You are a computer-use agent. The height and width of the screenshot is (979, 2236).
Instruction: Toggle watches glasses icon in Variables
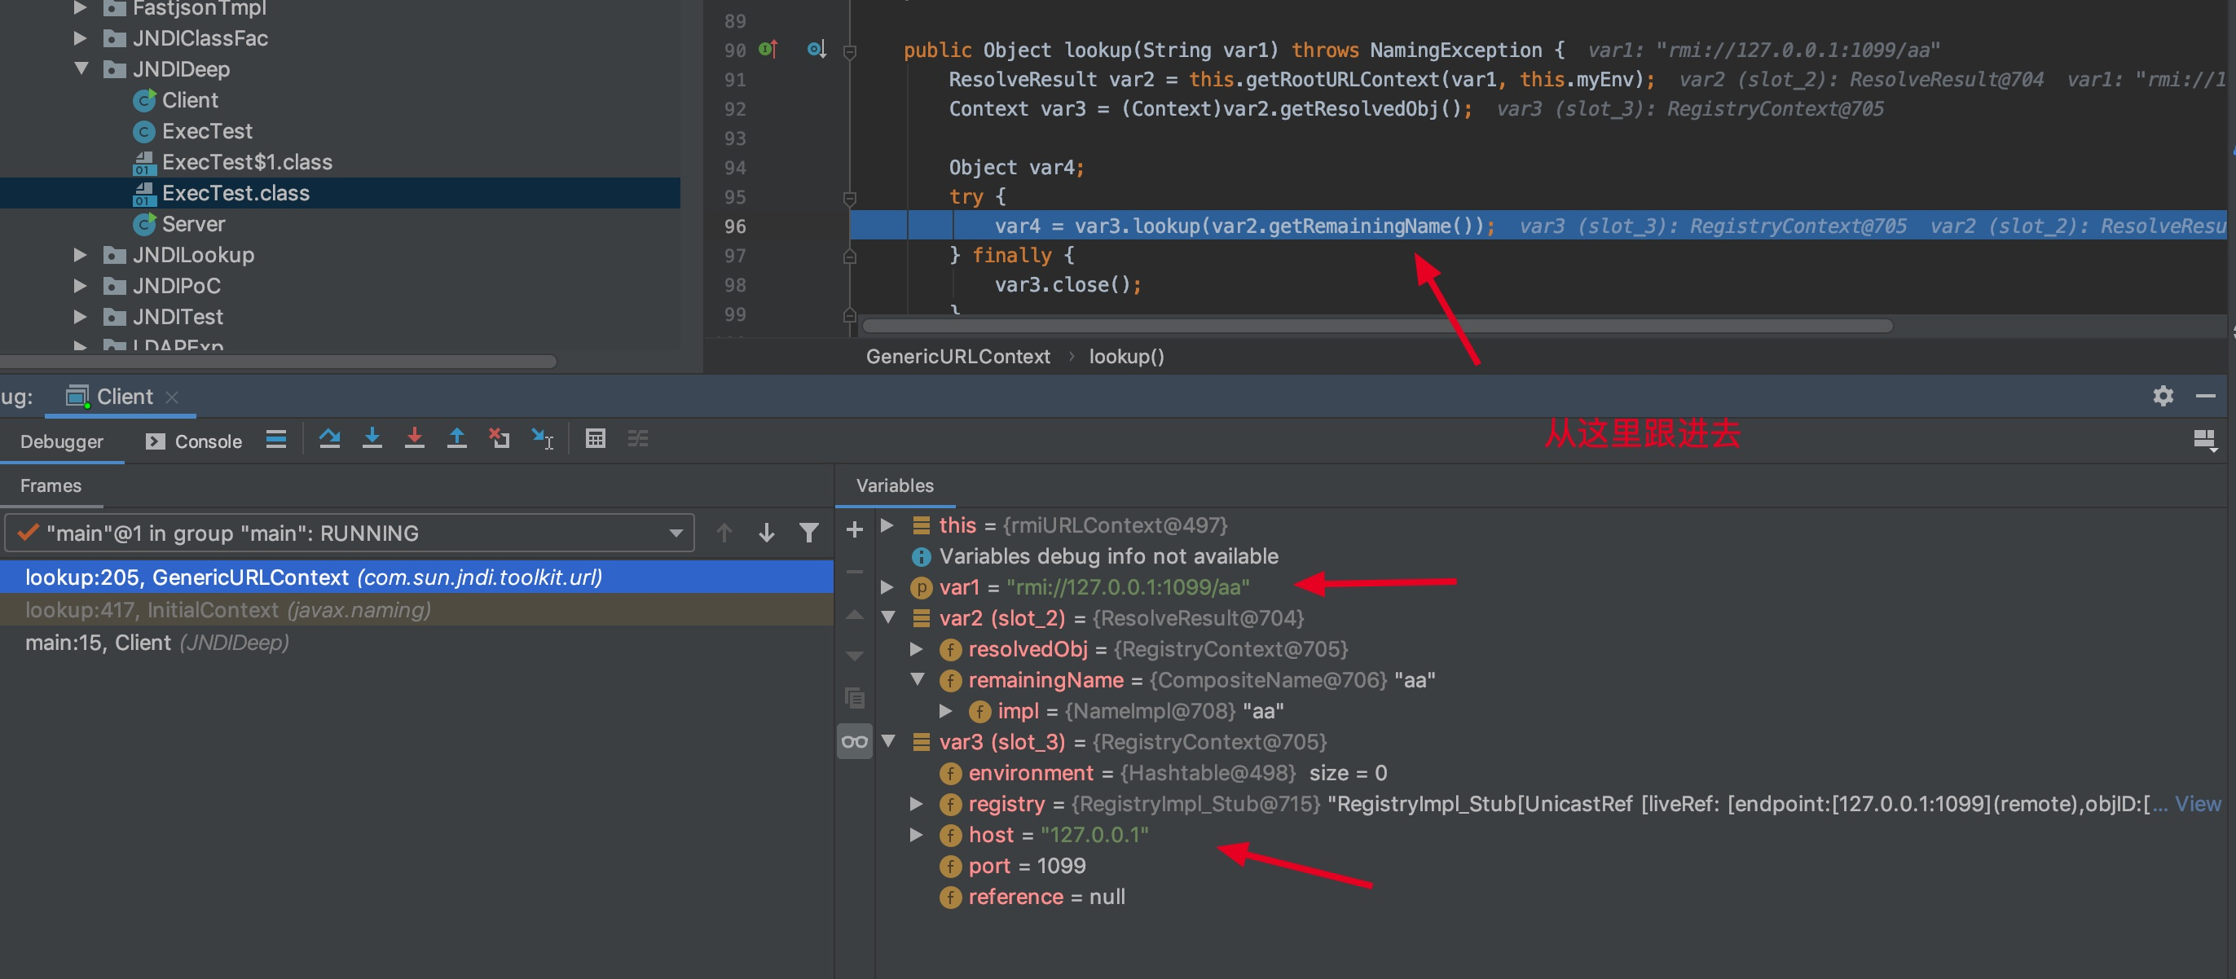tap(854, 742)
